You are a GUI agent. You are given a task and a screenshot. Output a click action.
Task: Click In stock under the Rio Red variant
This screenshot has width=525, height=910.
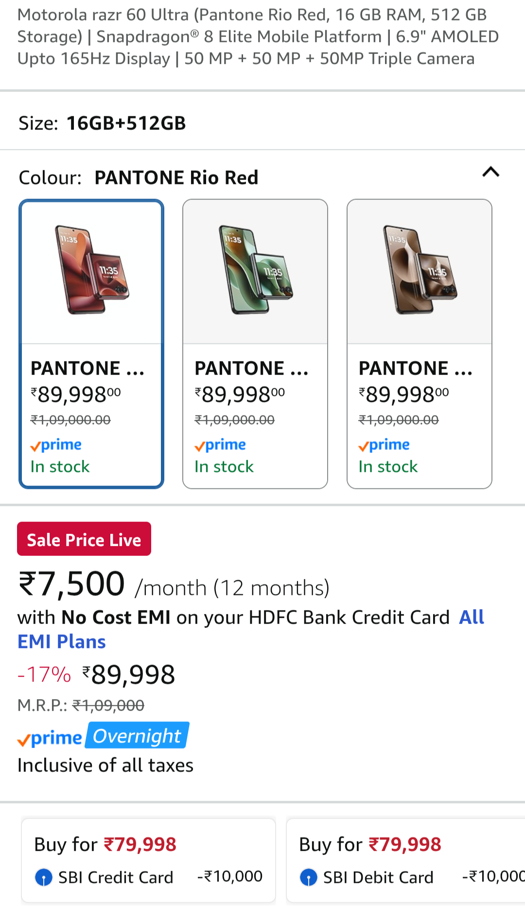point(59,466)
